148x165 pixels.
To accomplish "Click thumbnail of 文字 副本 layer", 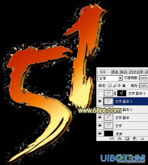I will (109, 118).
